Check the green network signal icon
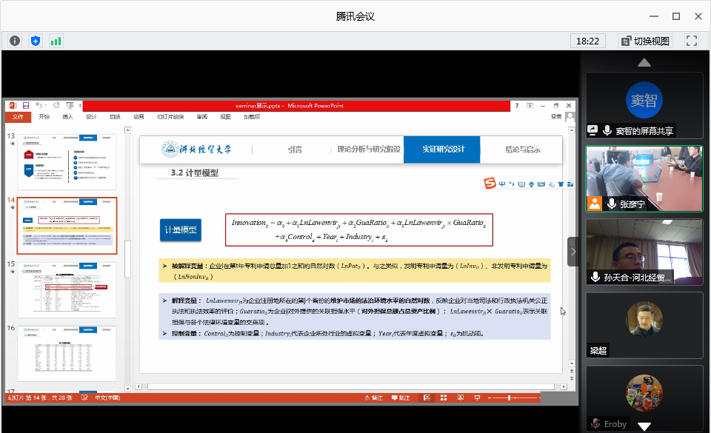This screenshot has height=433, width=711. [x=56, y=41]
